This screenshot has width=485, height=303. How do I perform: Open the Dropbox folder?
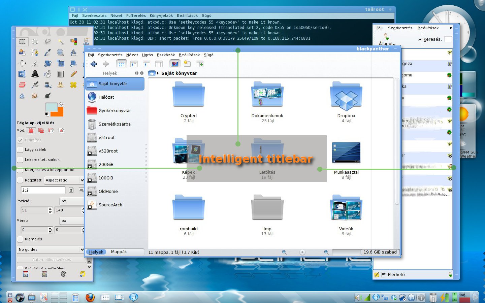pos(346,102)
